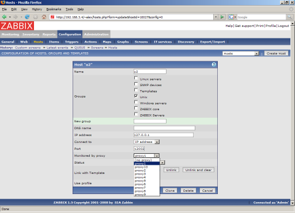Click into the Port field
The image size is (295, 213).
[x=139, y=149]
